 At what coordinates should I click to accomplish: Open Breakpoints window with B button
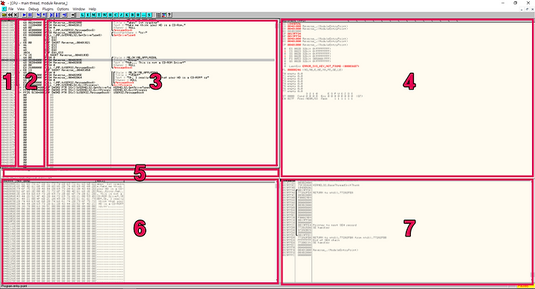(x=133, y=15)
